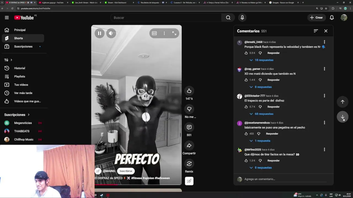The width and height of the screenshot is (353, 198).
Task: Sort comments with the sort icon
Action: coord(316,31)
